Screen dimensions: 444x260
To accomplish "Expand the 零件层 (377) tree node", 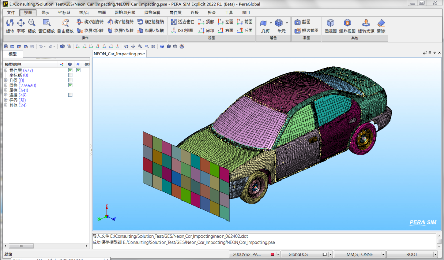I will tap(6, 70).
